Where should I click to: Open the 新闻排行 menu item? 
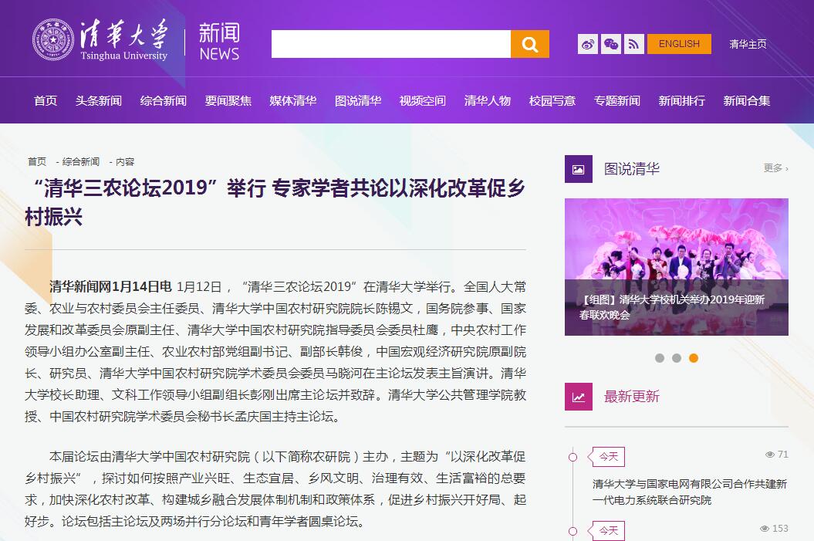tap(681, 101)
